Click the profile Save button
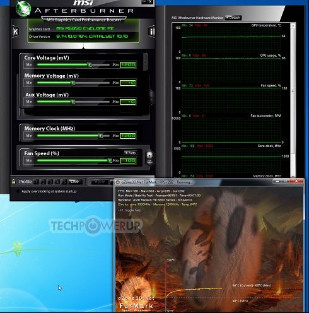This screenshot has width=309, height=313. (x=74, y=182)
